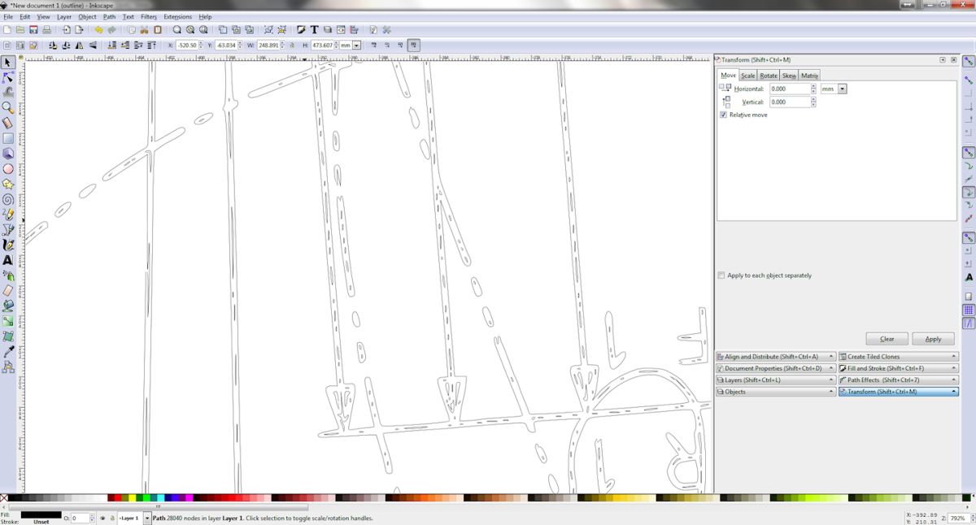
Task: Select the Tweak tool
Action: (x=8, y=92)
